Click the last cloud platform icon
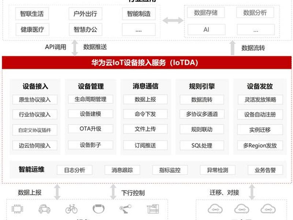The height and width of the screenshot is (220, 293). 268,209
